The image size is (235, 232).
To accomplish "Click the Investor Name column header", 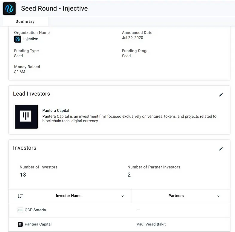I will (69, 196).
